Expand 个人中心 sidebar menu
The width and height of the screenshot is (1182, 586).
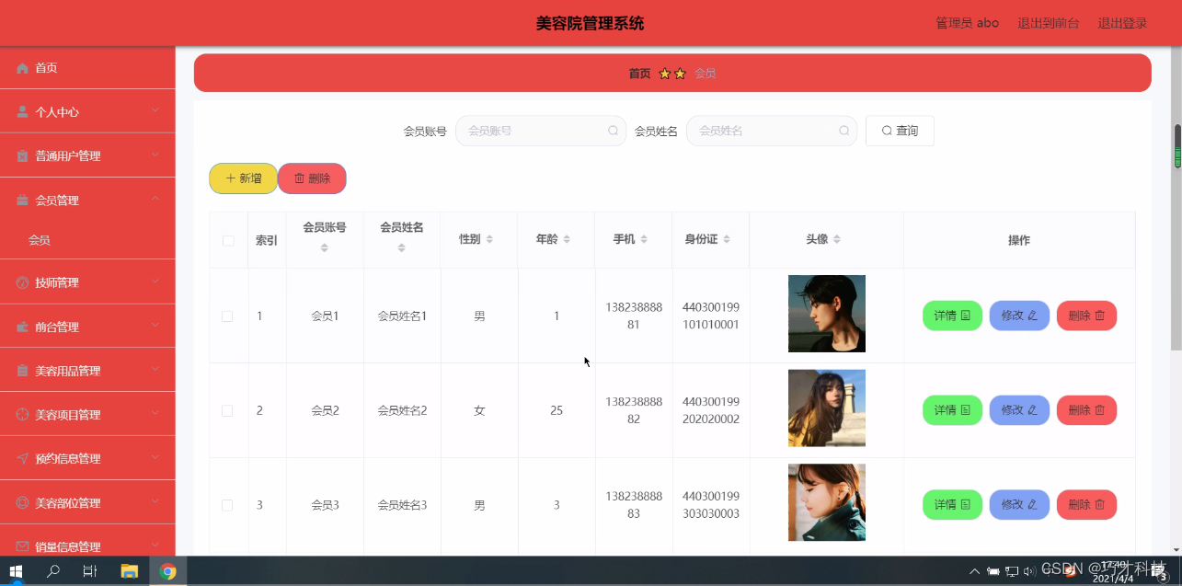click(87, 111)
